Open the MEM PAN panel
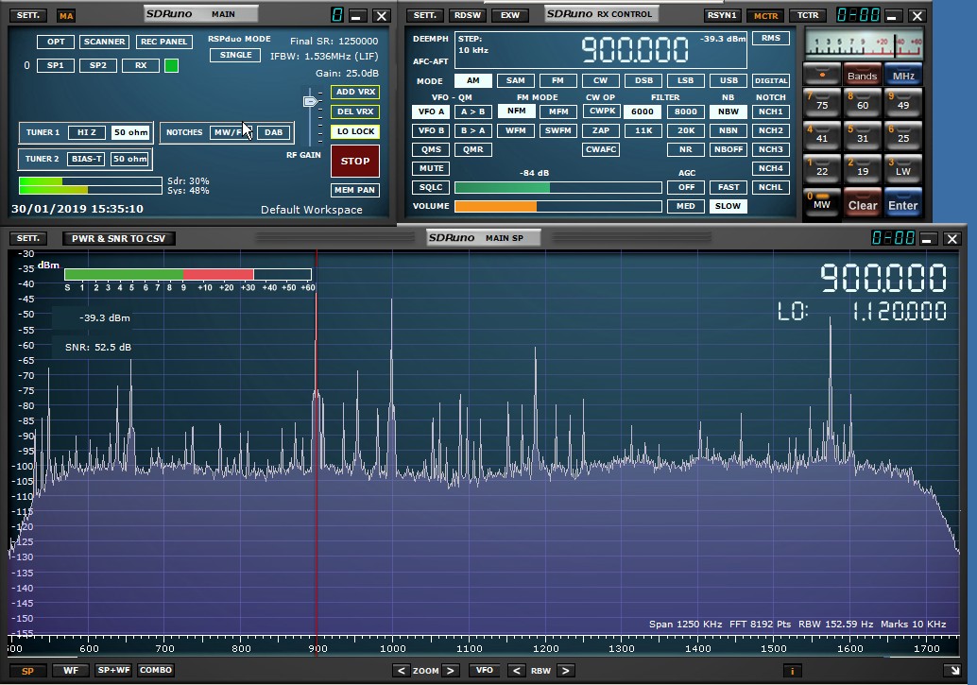This screenshot has width=977, height=685. click(x=354, y=190)
